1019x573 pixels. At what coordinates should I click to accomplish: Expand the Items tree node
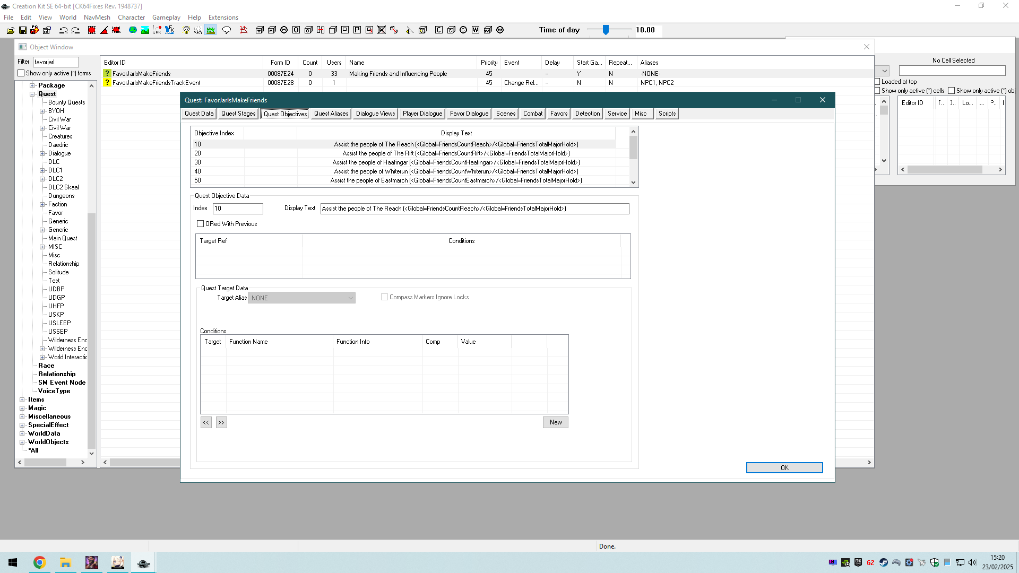(x=22, y=400)
